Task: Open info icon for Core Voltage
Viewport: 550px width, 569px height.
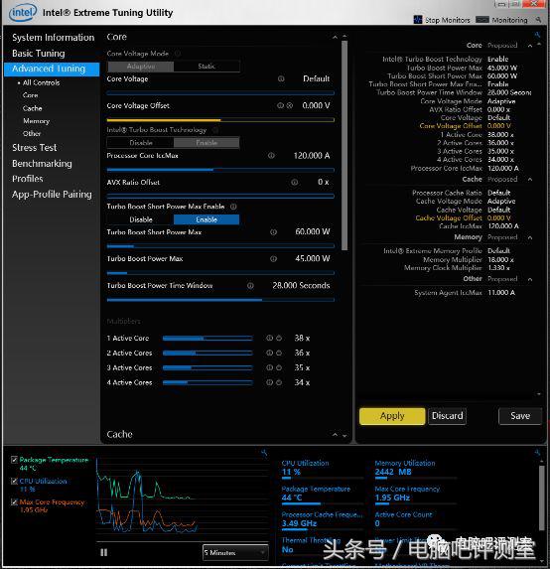Action: 281,78
